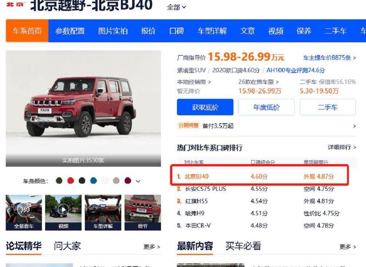Open the 口碑 tab
The width and height of the screenshot is (366, 267).
pyautogui.click(x=177, y=31)
